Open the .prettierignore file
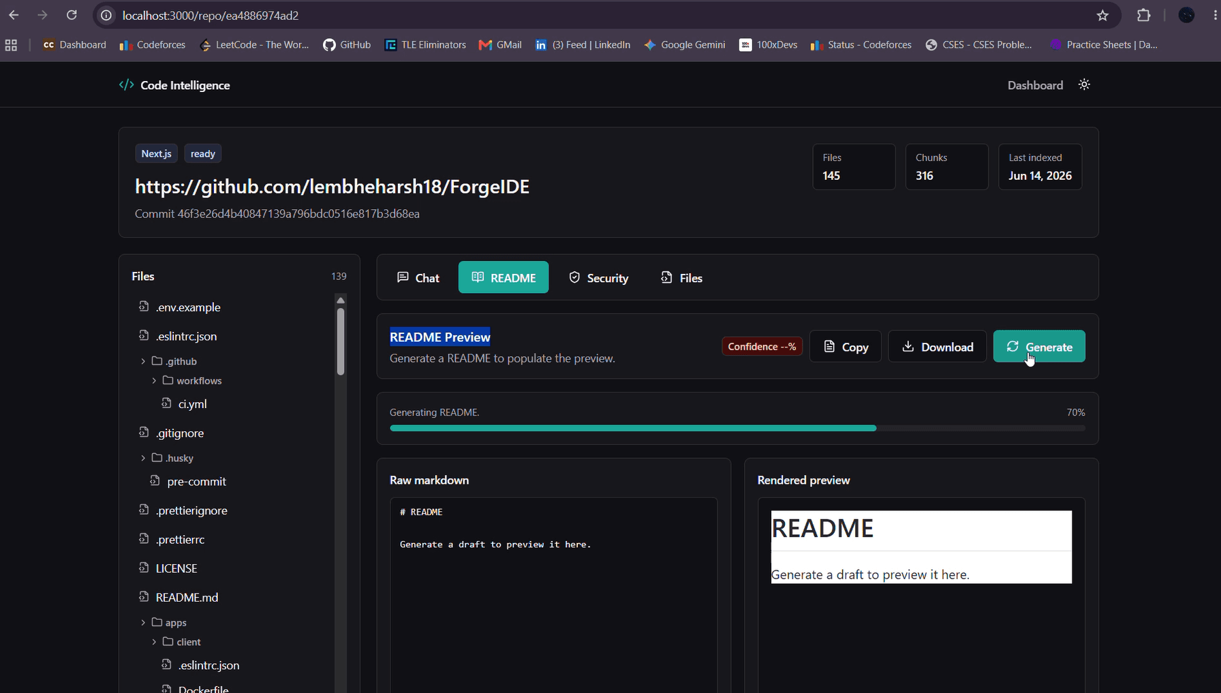The image size is (1221, 693). click(x=183, y=510)
